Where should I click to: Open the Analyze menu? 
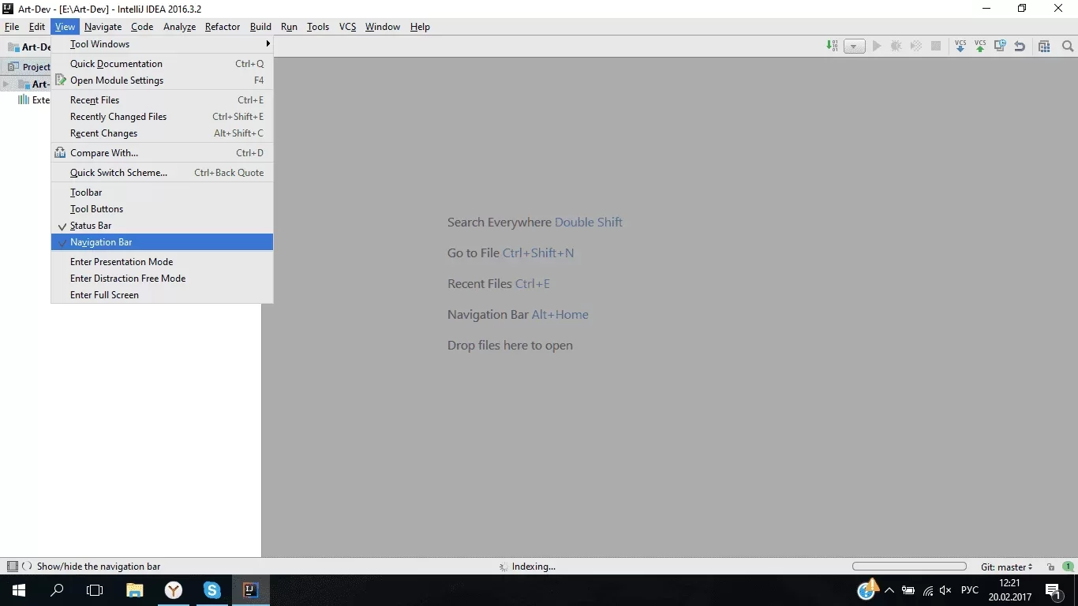tap(179, 27)
